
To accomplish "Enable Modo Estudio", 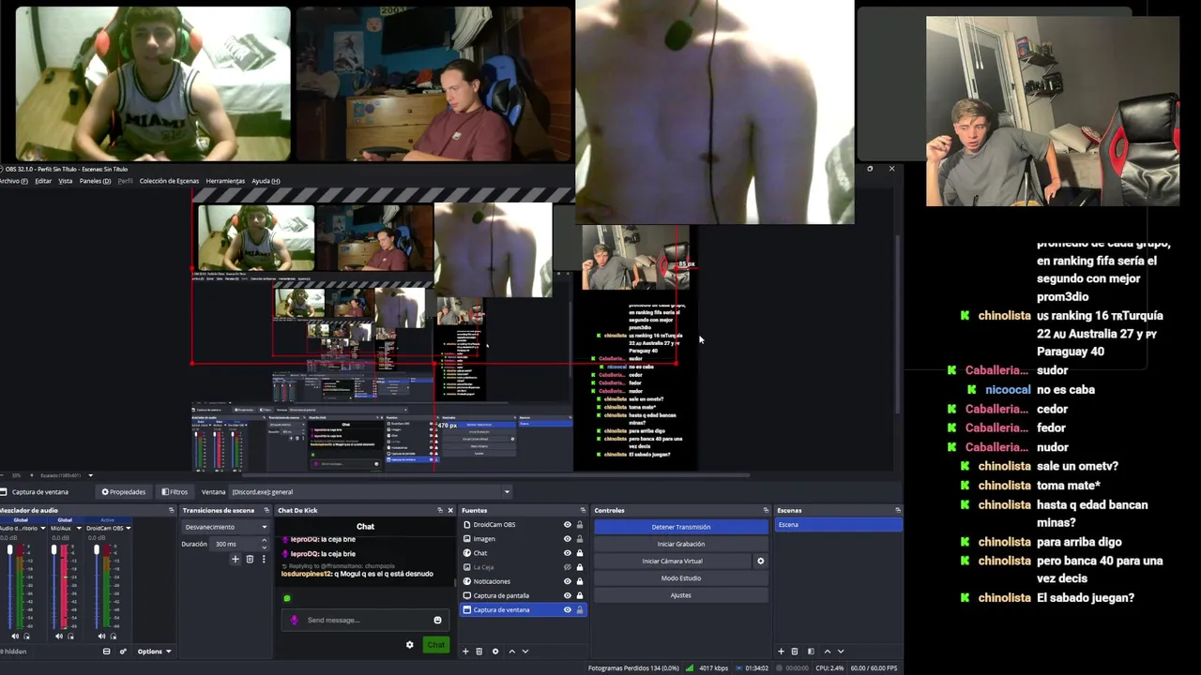I will (681, 577).
